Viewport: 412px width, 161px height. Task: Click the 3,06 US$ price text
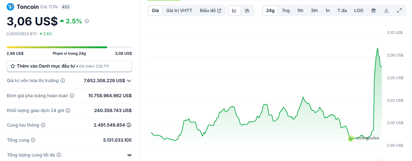click(32, 21)
